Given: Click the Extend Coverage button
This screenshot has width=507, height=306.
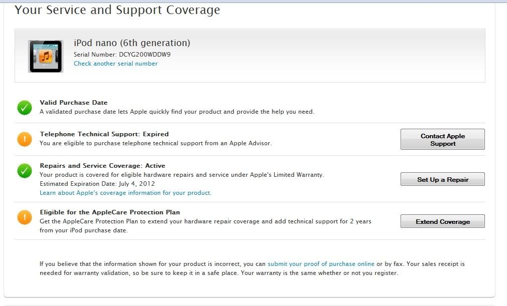Looking at the screenshot, I should click(x=443, y=221).
